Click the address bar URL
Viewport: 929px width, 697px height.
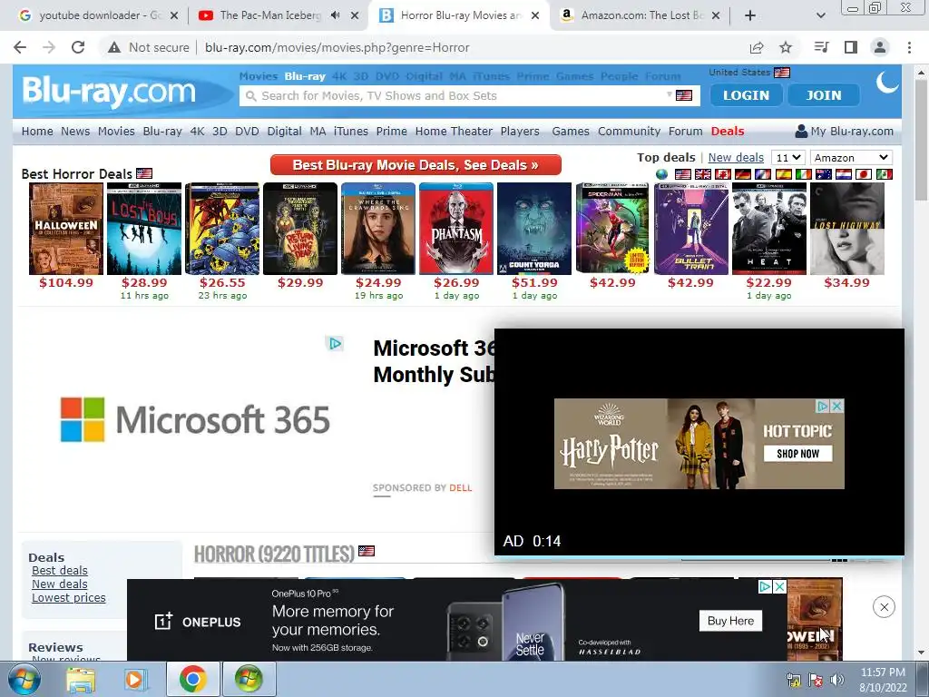337,47
